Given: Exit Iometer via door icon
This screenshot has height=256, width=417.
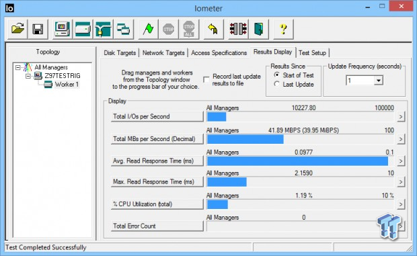Looking at the screenshot, I should 258,29.
